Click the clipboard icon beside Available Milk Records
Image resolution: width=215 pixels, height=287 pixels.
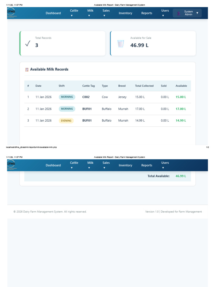pos(27,70)
